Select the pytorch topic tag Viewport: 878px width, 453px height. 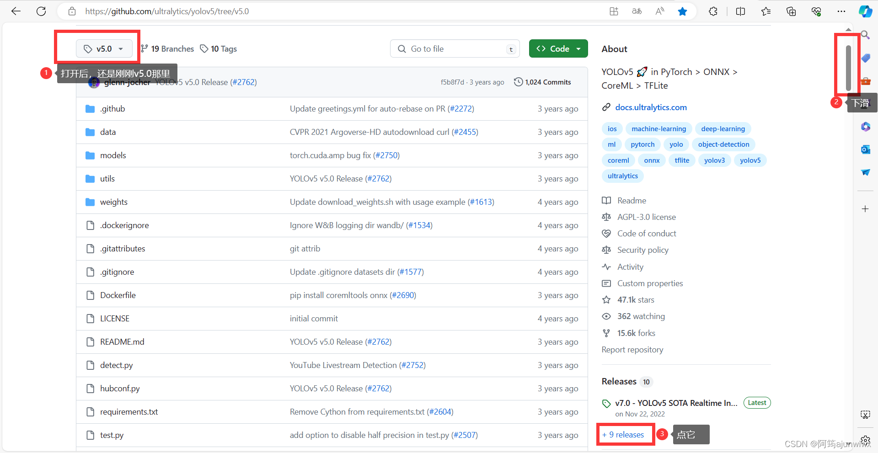coord(642,144)
